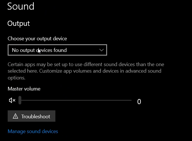
Task: Click the 'Master volume' label
Action: 24,89
